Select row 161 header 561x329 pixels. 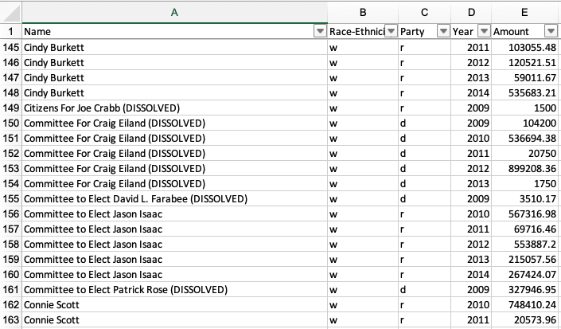click(x=10, y=289)
